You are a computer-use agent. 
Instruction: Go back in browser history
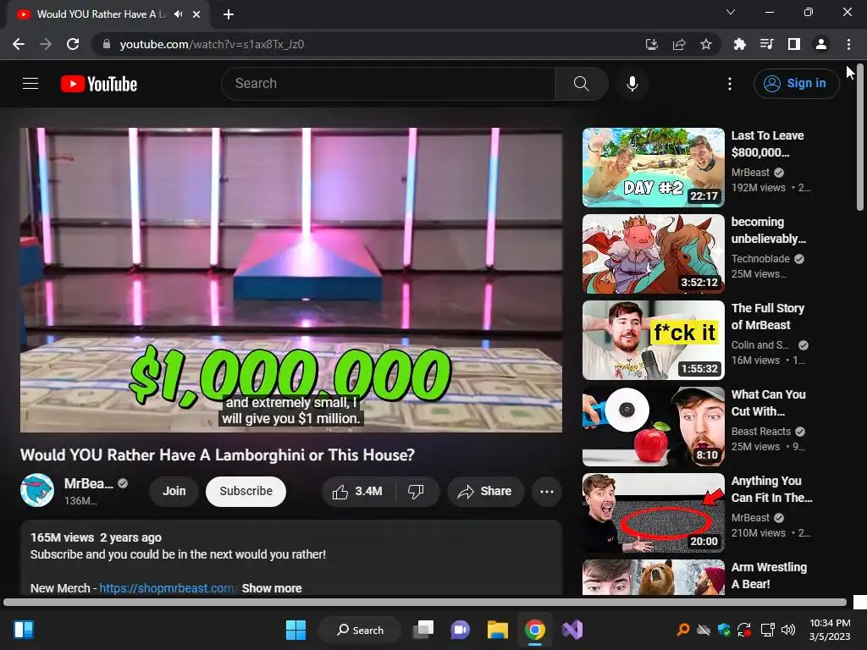point(19,44)
